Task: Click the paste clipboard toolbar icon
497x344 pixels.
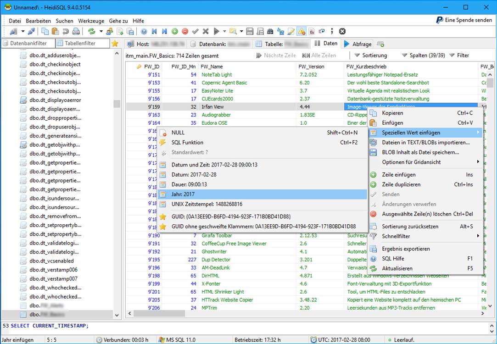Action: (x=56, y=31)
